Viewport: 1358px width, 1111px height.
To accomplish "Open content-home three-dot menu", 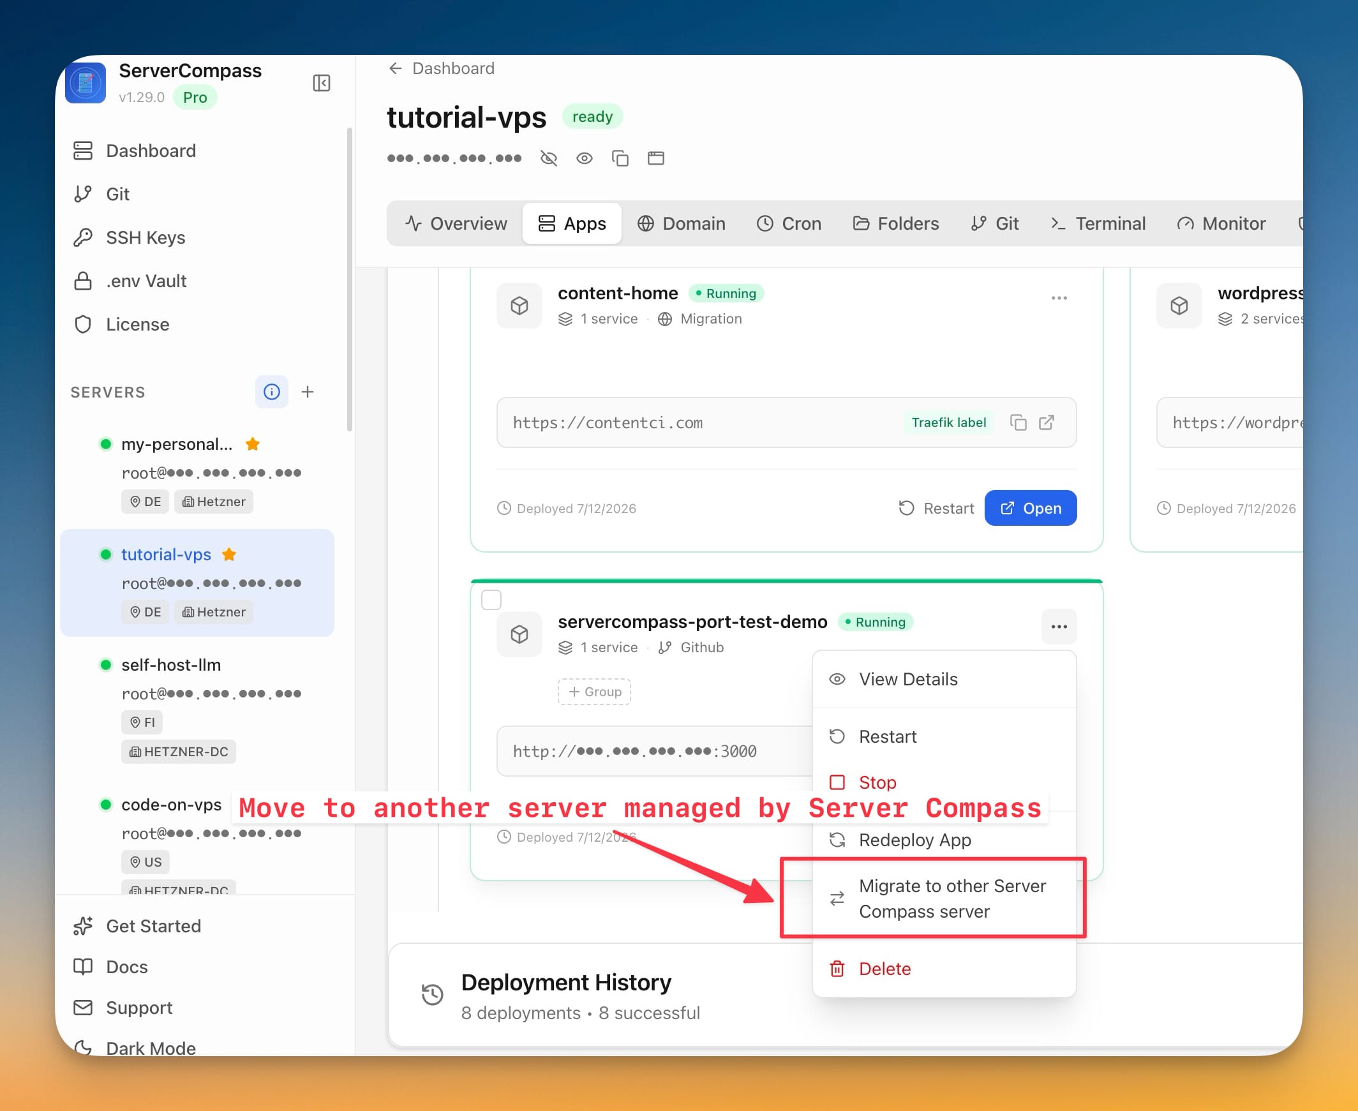I will tap(1059, 298).
